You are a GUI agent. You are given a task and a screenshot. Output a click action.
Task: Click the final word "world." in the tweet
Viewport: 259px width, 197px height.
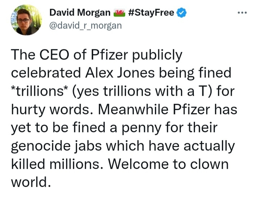pos(30,182)
